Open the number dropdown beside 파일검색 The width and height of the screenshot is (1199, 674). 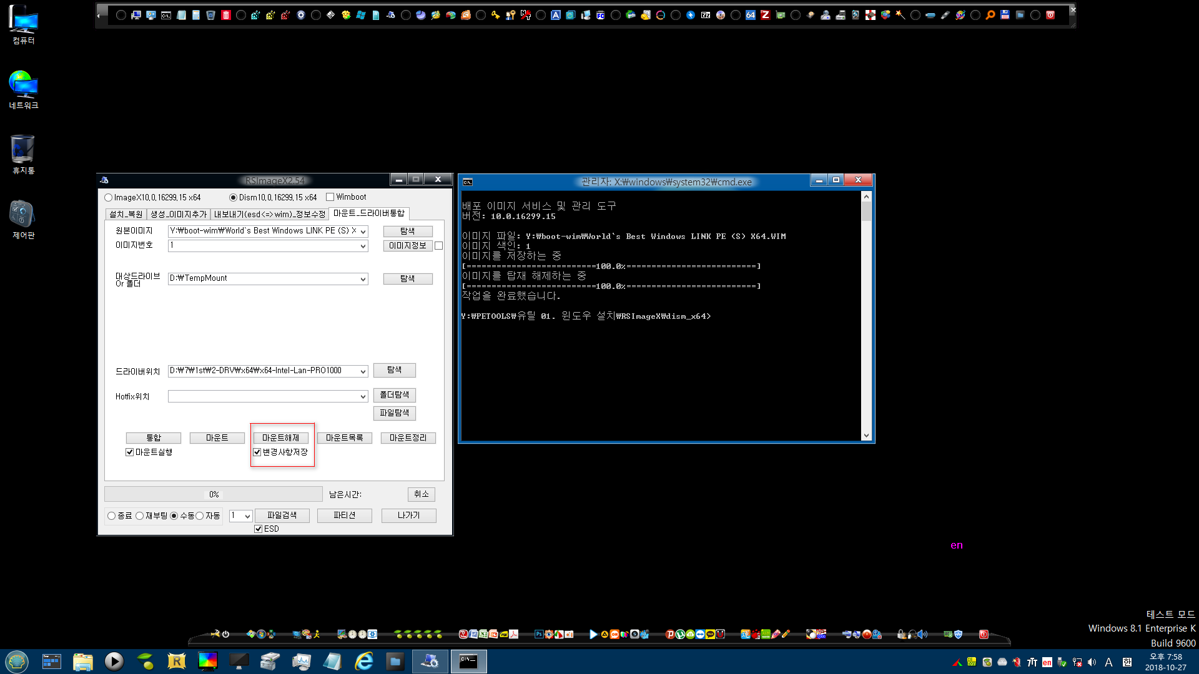247,516
